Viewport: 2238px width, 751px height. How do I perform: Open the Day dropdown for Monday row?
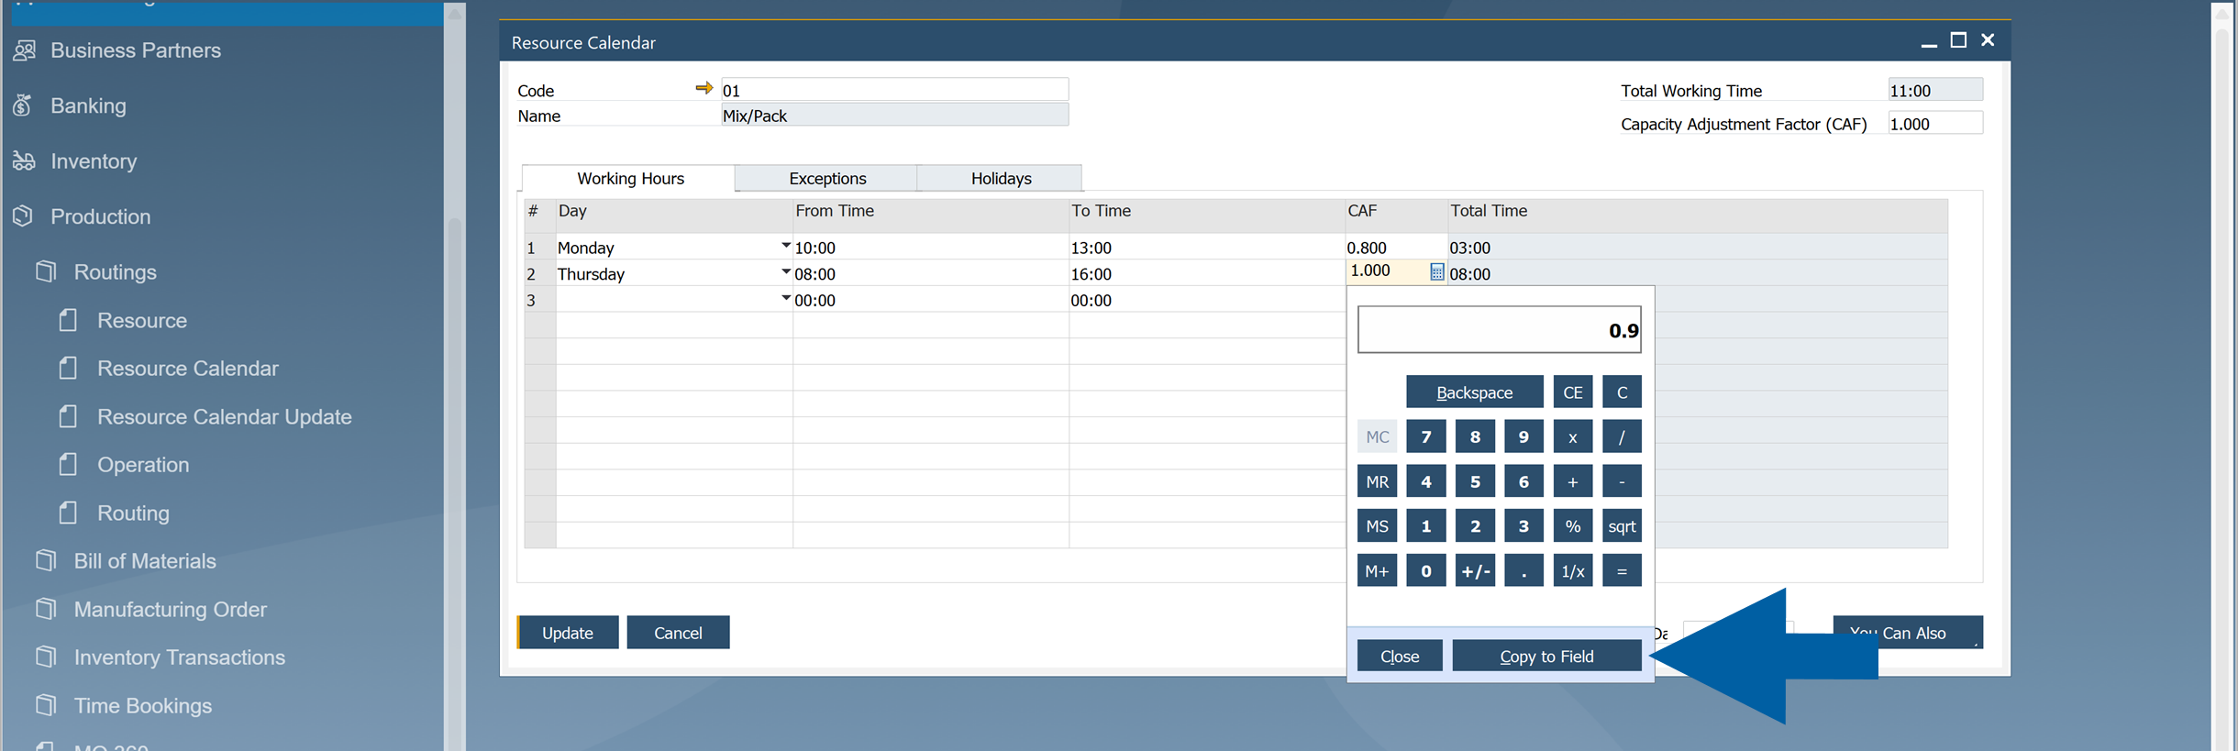[x=785, y=246]
